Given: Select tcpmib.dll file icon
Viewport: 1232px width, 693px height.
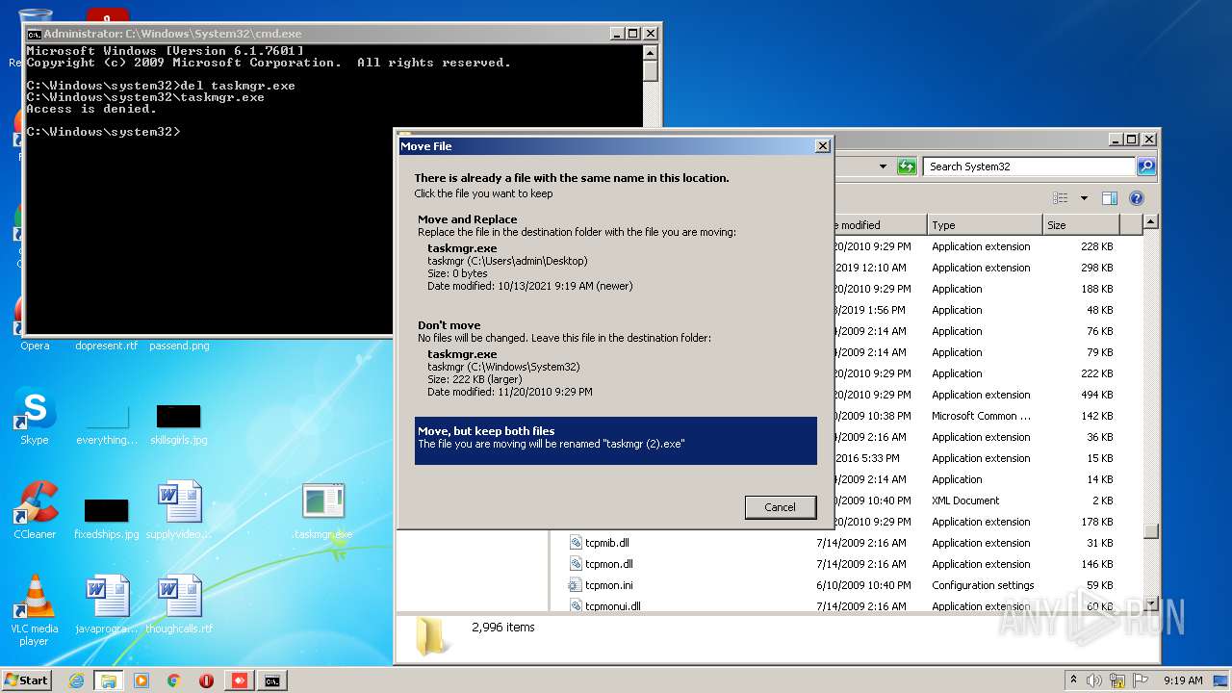Looking at the screenshot, I should (x=576, y=543).
